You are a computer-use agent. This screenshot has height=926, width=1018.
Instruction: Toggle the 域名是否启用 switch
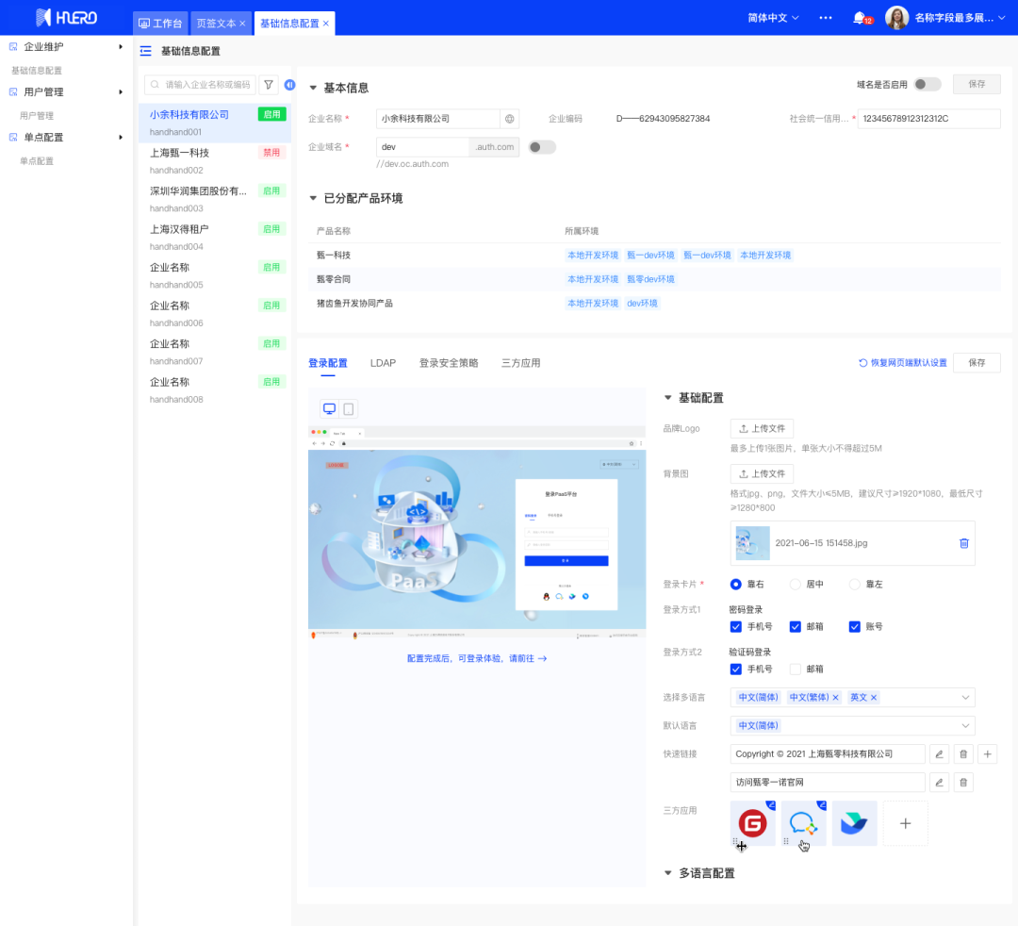point(927,84)
